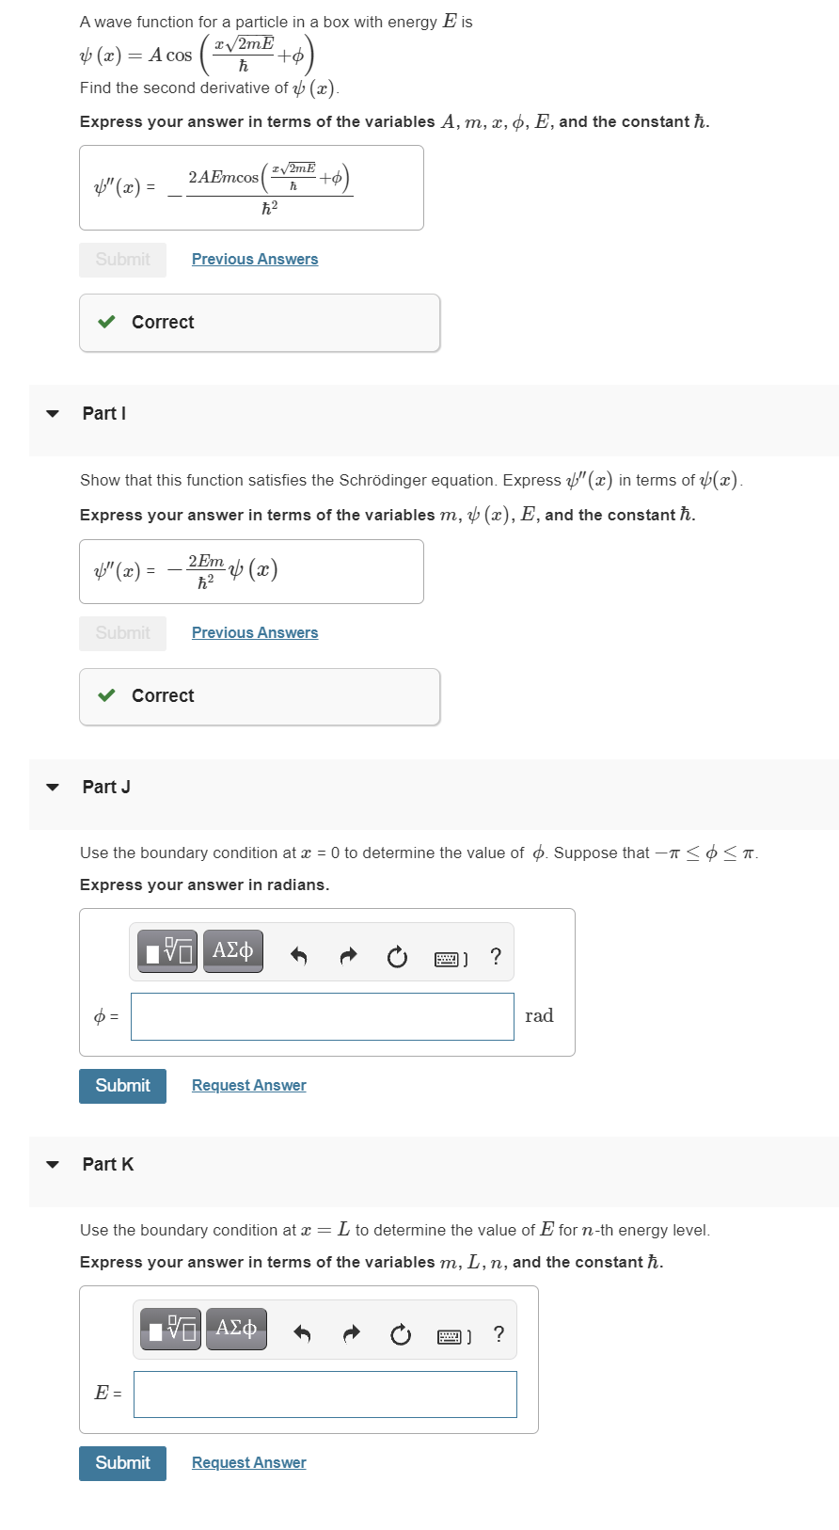Undo last edit in Part K toolbar

(302, 1334)
